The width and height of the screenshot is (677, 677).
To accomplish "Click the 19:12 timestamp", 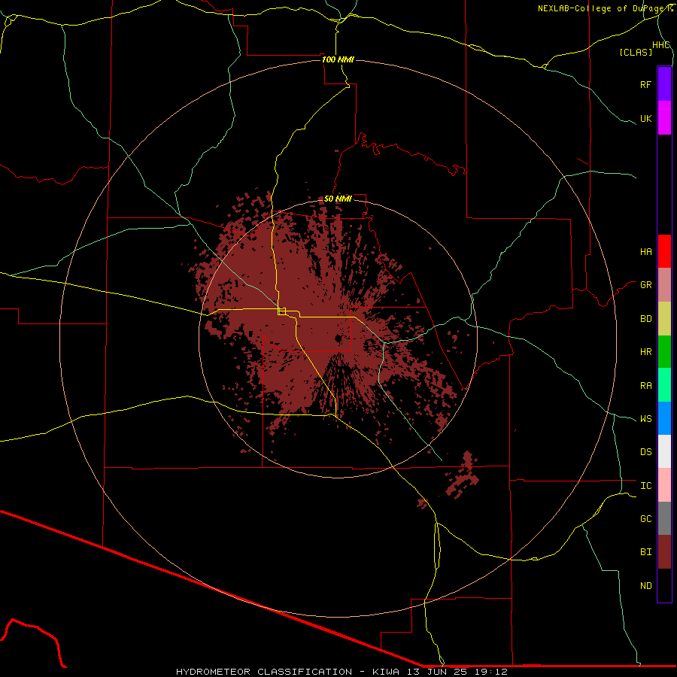I will pos(493,672).
